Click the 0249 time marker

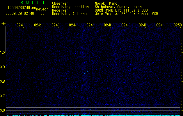coord(160,25)
